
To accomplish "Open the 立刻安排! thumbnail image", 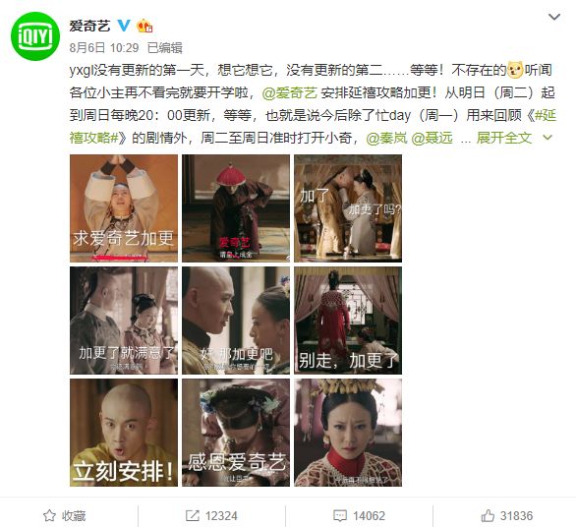I will click(124, 433).
